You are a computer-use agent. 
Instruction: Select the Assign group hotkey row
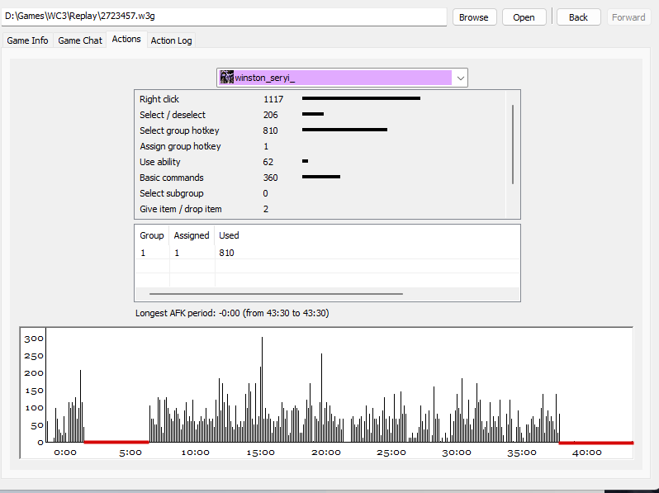[x=320, y=146]
